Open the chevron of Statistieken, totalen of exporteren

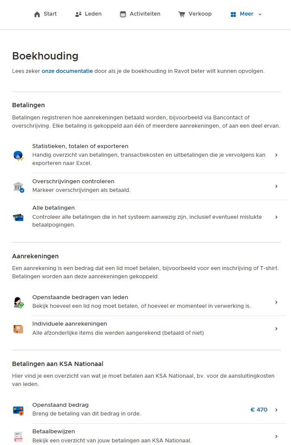277,155
